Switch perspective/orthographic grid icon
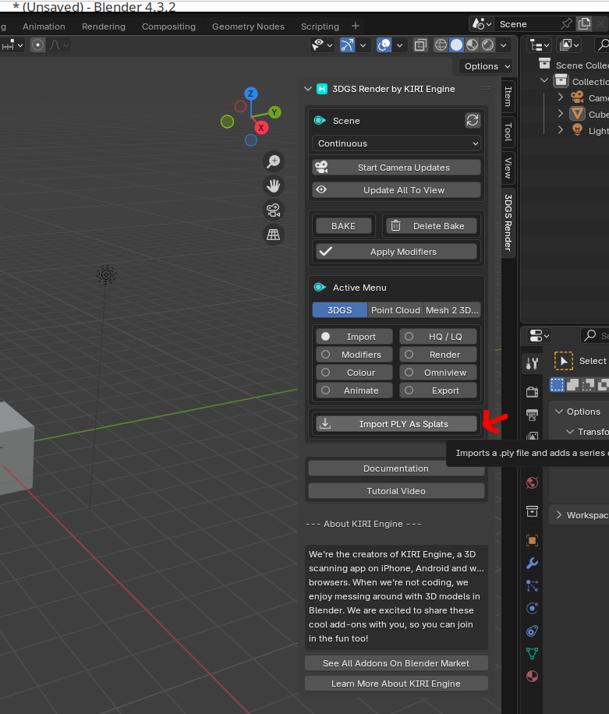Viewport: 609px width, 714px height. (274, 234)
